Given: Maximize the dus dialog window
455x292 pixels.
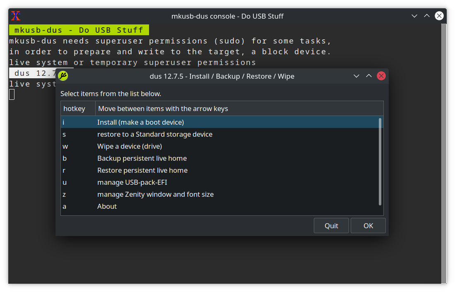Looking at the screenshot, I should [369, 76].
